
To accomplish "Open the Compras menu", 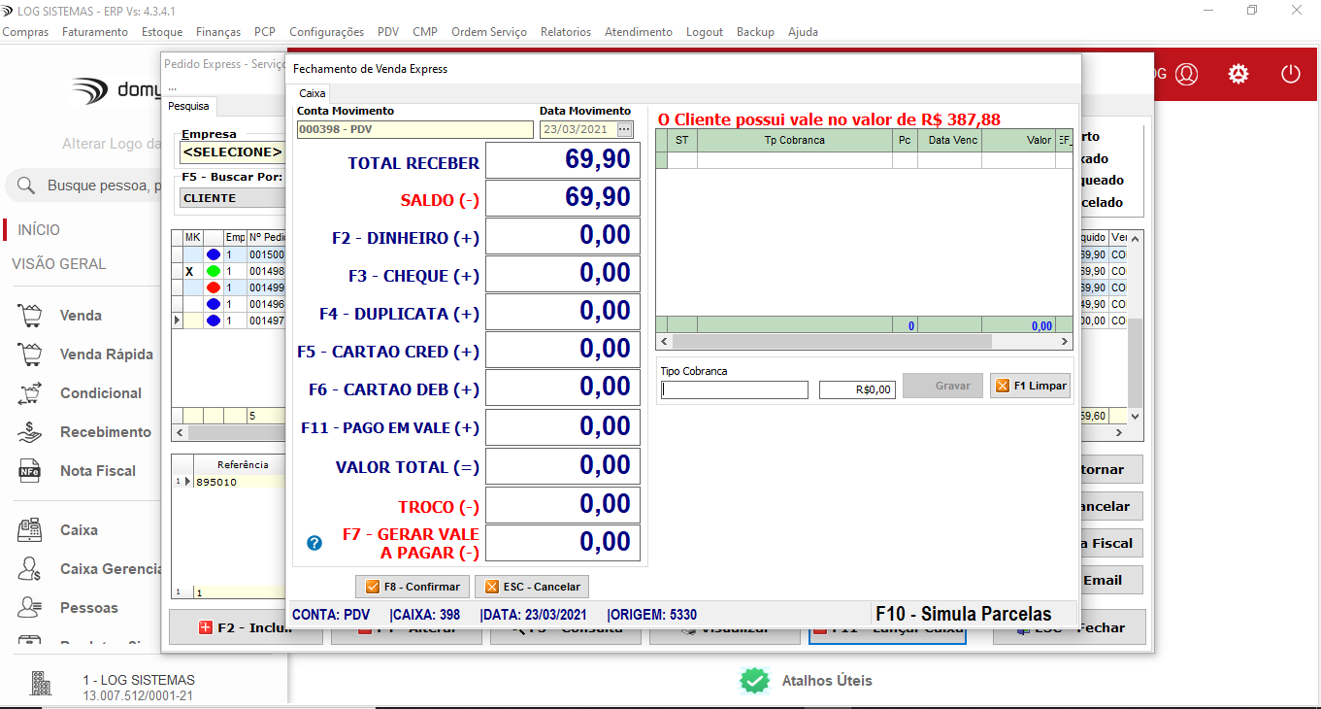I will [x=26, y=32].
